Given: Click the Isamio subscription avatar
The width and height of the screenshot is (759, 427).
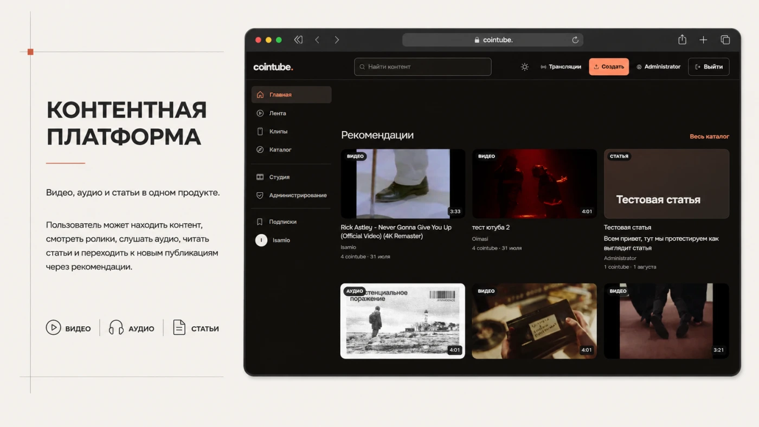Looking at the screenshot, I should pos(261,240).
